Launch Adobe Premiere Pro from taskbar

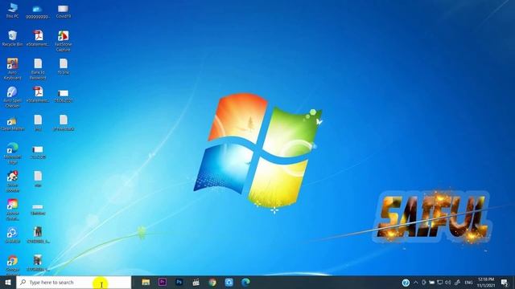pyautogui.click(x=163, y=282)
